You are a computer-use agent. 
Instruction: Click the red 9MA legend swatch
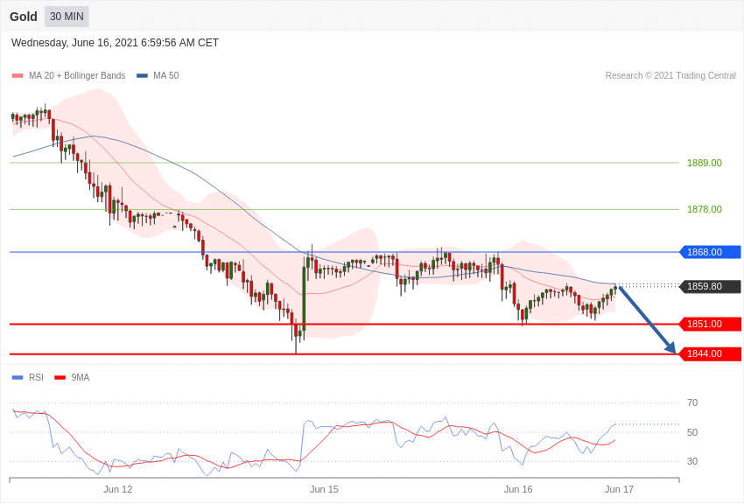(60, 377)
